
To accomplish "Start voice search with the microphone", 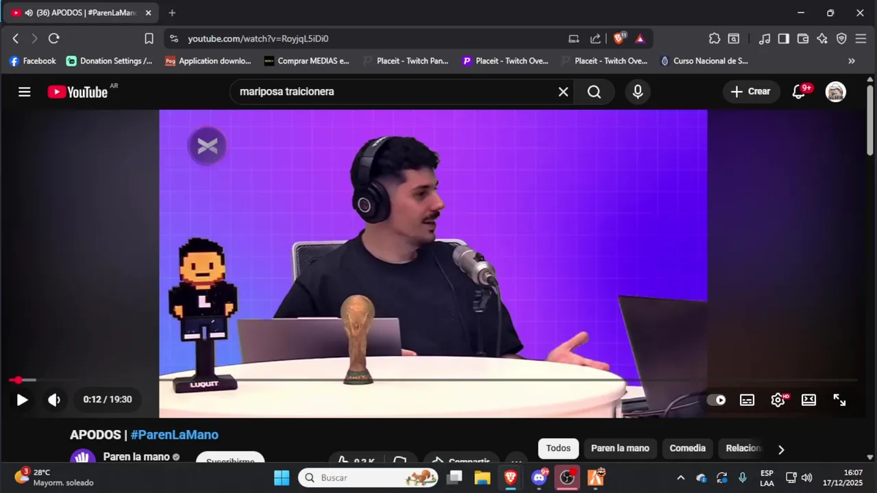I will tap(638, 92).
